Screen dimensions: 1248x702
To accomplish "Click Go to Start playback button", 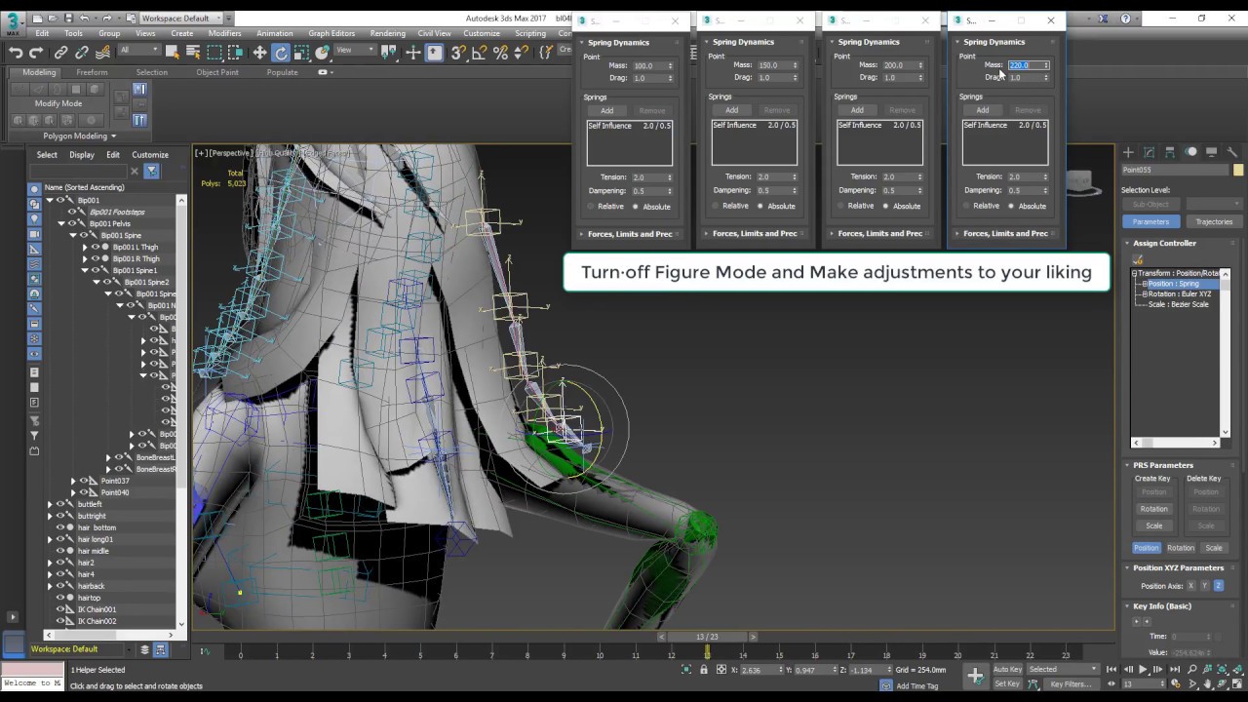I will point(1111,670).
